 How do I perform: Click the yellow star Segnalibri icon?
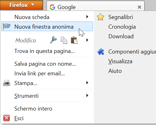coord(100,17)
